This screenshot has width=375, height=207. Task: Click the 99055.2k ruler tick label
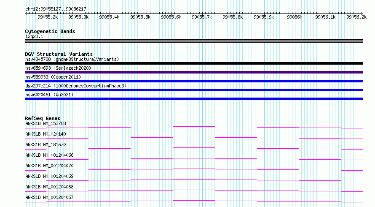tap(48, 17)
